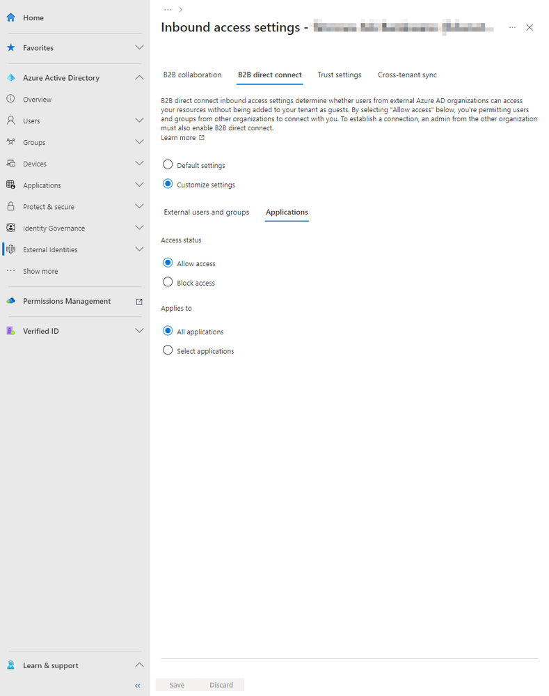Click the Favorites star icon

tap(11, 47)
